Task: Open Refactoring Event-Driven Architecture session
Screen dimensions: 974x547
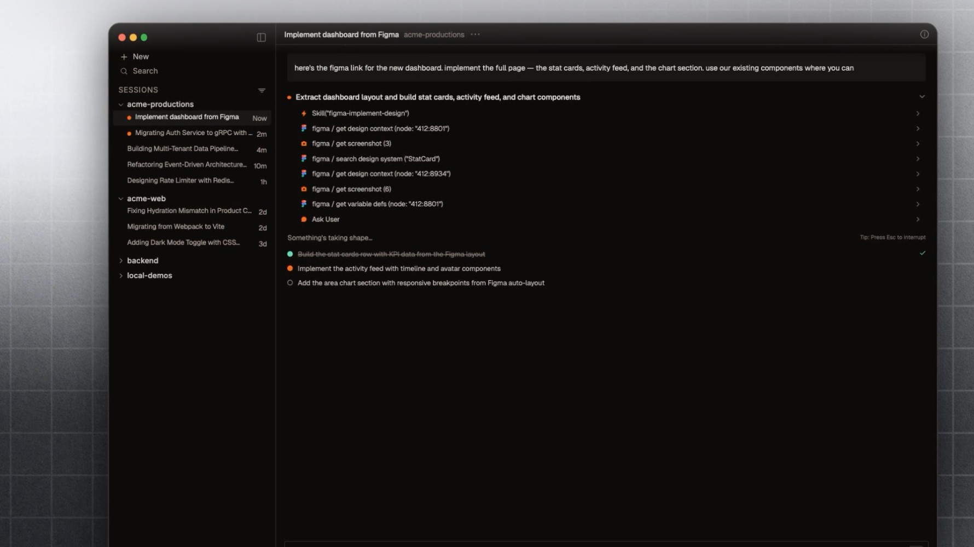Action: (192, 165)
